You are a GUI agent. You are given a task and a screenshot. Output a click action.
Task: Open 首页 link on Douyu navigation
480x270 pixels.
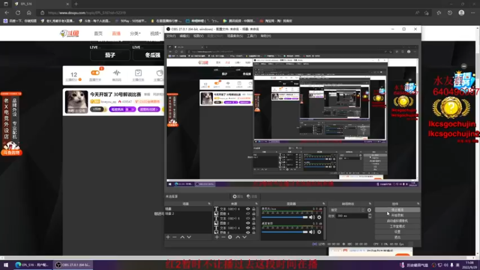[98, 34]
